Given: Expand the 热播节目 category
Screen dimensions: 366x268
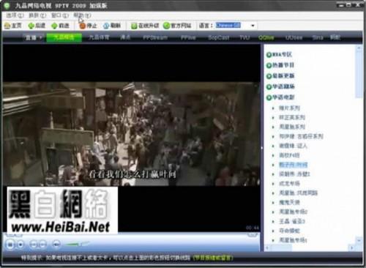Looking at the screenshot, I should pos(280,65).
